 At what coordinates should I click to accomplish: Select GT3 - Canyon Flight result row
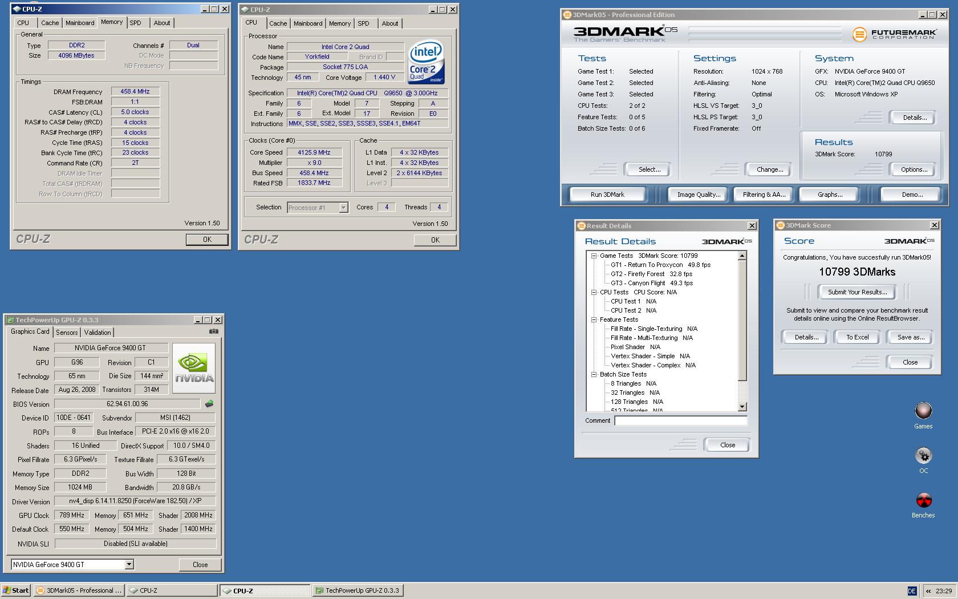point(652,283)
